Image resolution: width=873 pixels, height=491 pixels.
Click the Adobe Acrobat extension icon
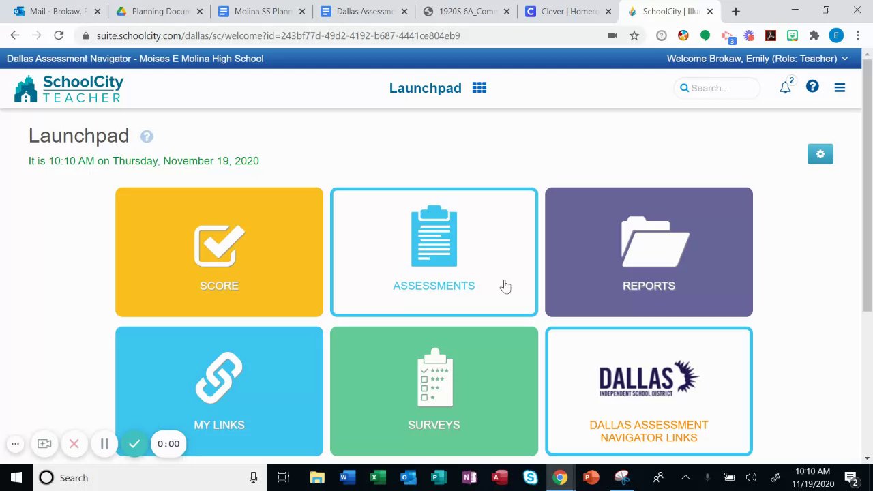pyautogui.click(x=771, y=35)
